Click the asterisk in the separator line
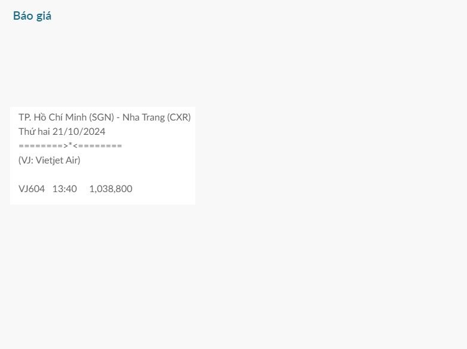This screenshot has height=349, width=467. click(x=70, y=145)
